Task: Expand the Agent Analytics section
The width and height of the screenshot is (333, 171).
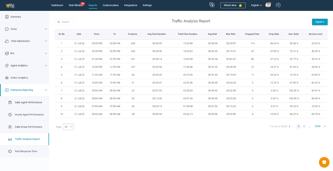Action: click(46, 66)
